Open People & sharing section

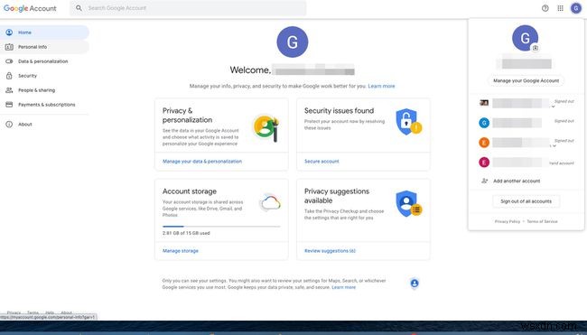pyautogui.click(x=45, y=90)
